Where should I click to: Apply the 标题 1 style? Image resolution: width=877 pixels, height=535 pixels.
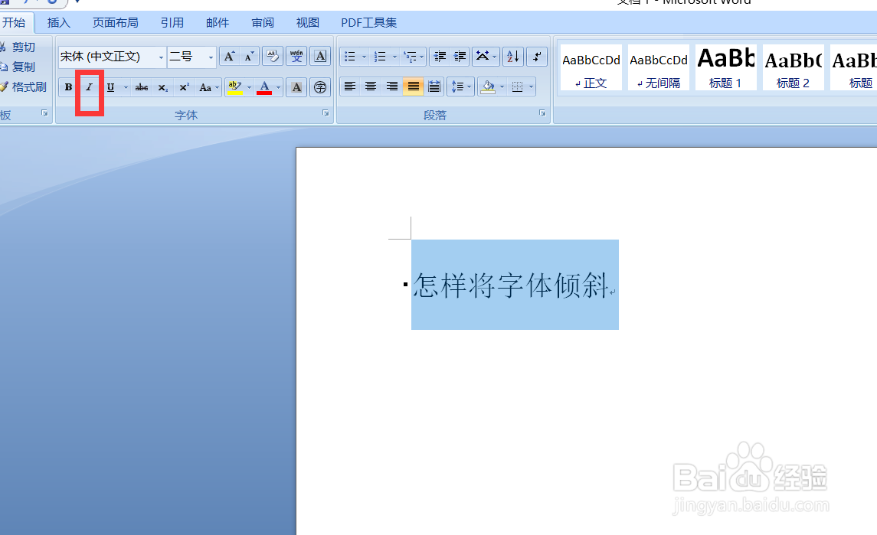click(725, 67)
